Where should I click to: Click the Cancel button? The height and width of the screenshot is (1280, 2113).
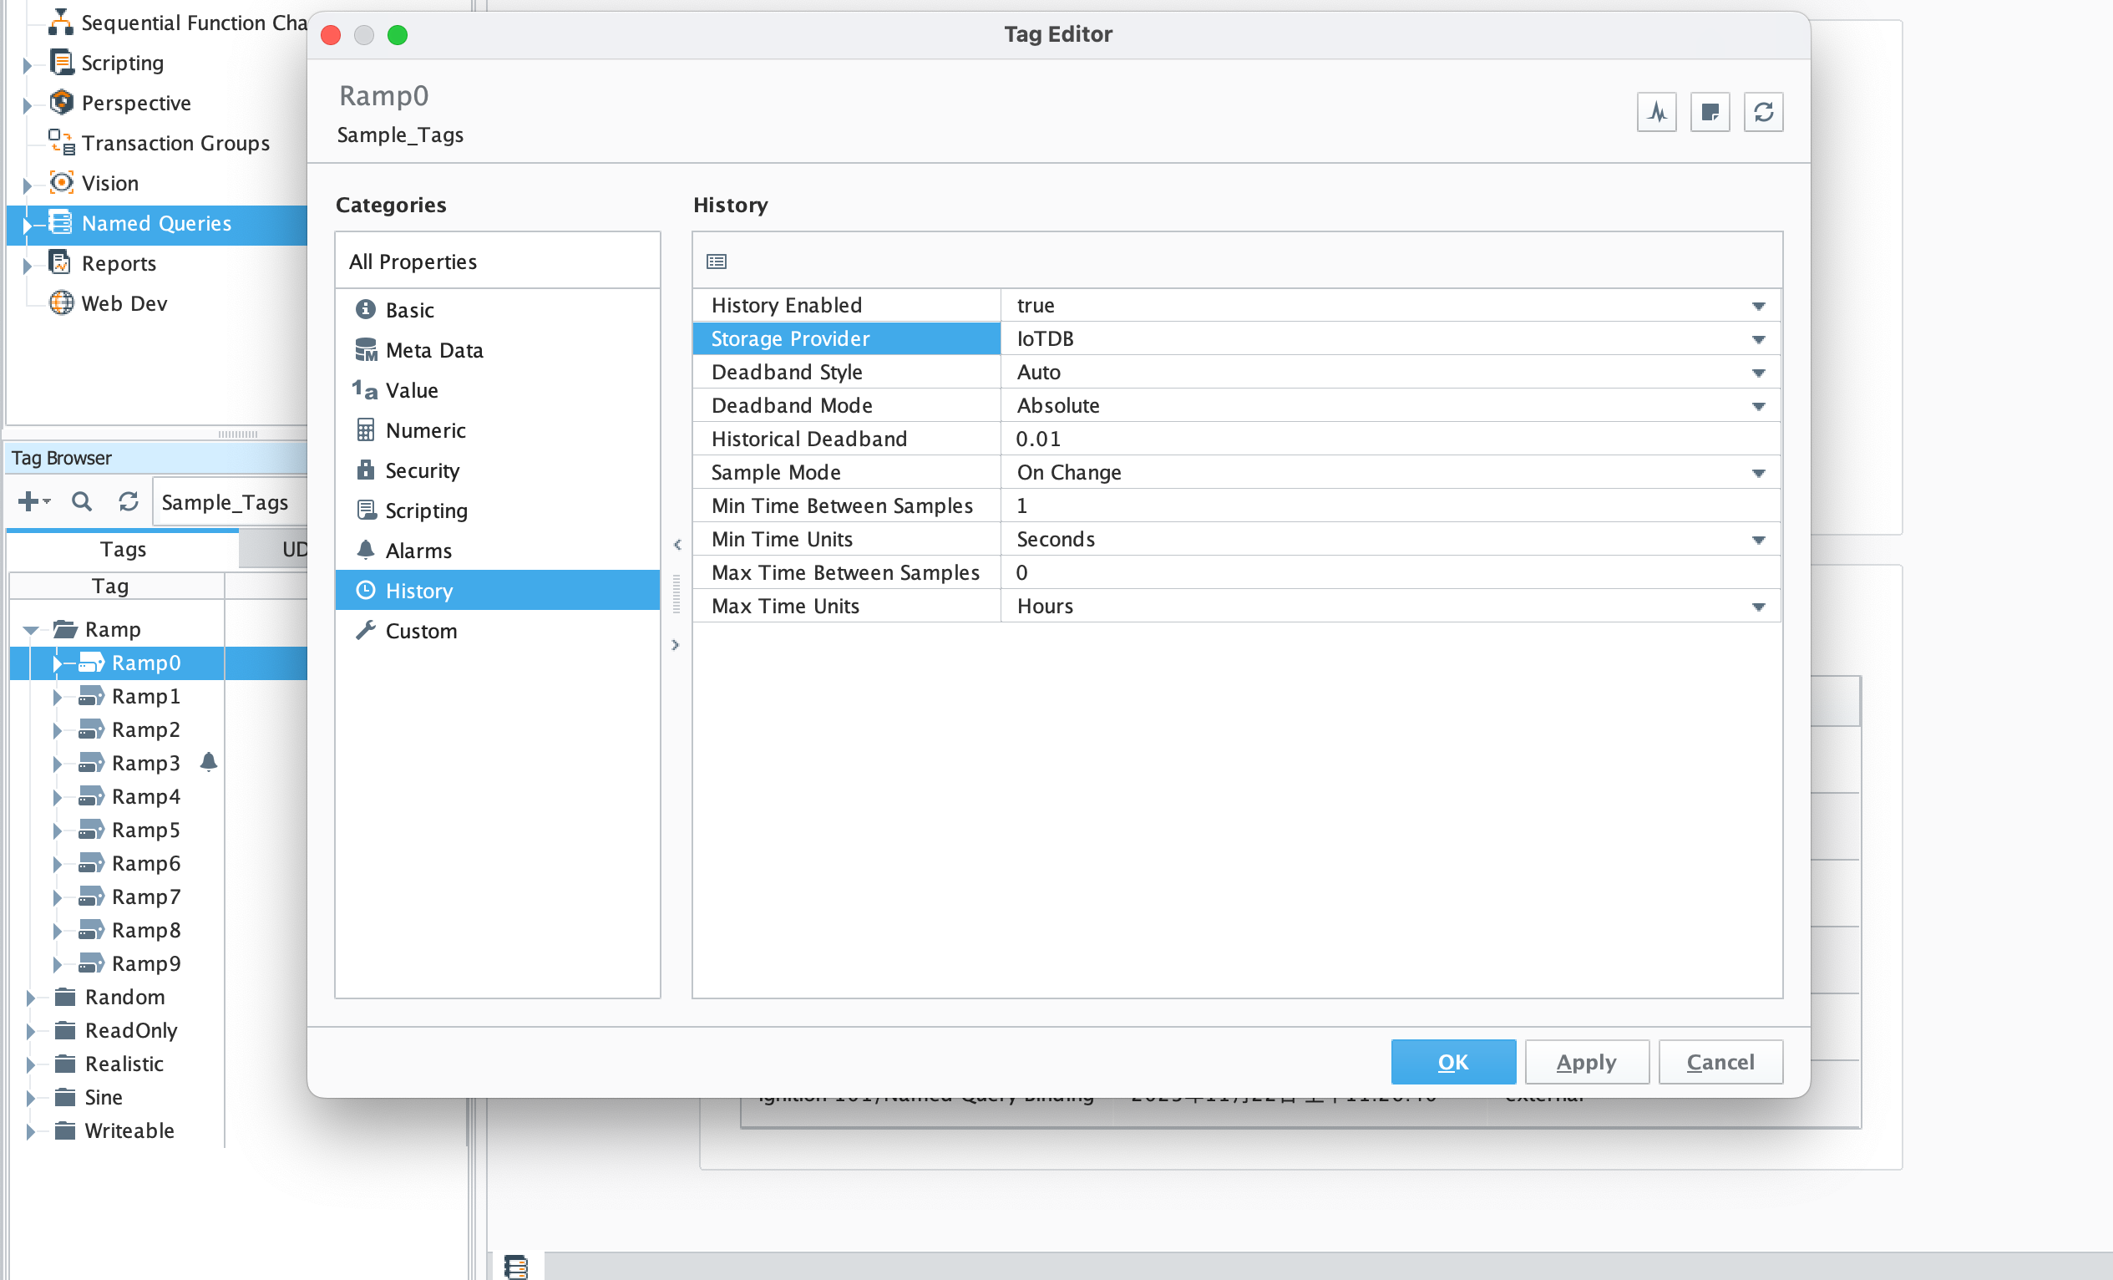tap(1720, 1061)
